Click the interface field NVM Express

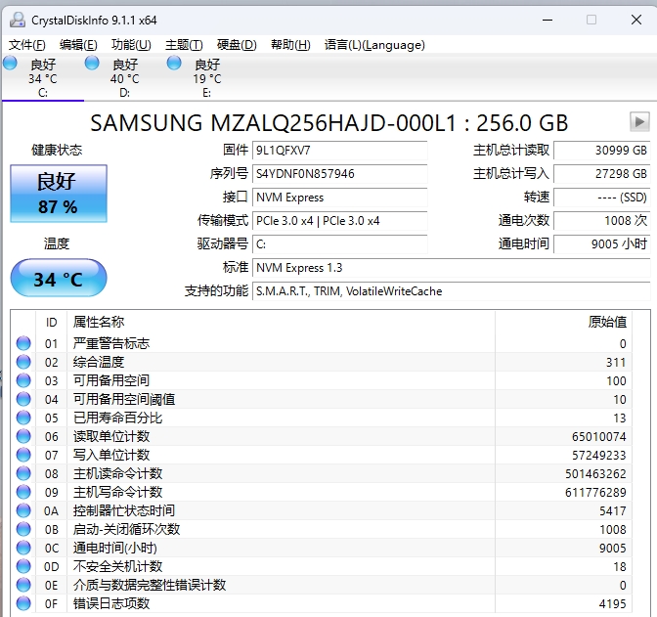coord(340,198)
